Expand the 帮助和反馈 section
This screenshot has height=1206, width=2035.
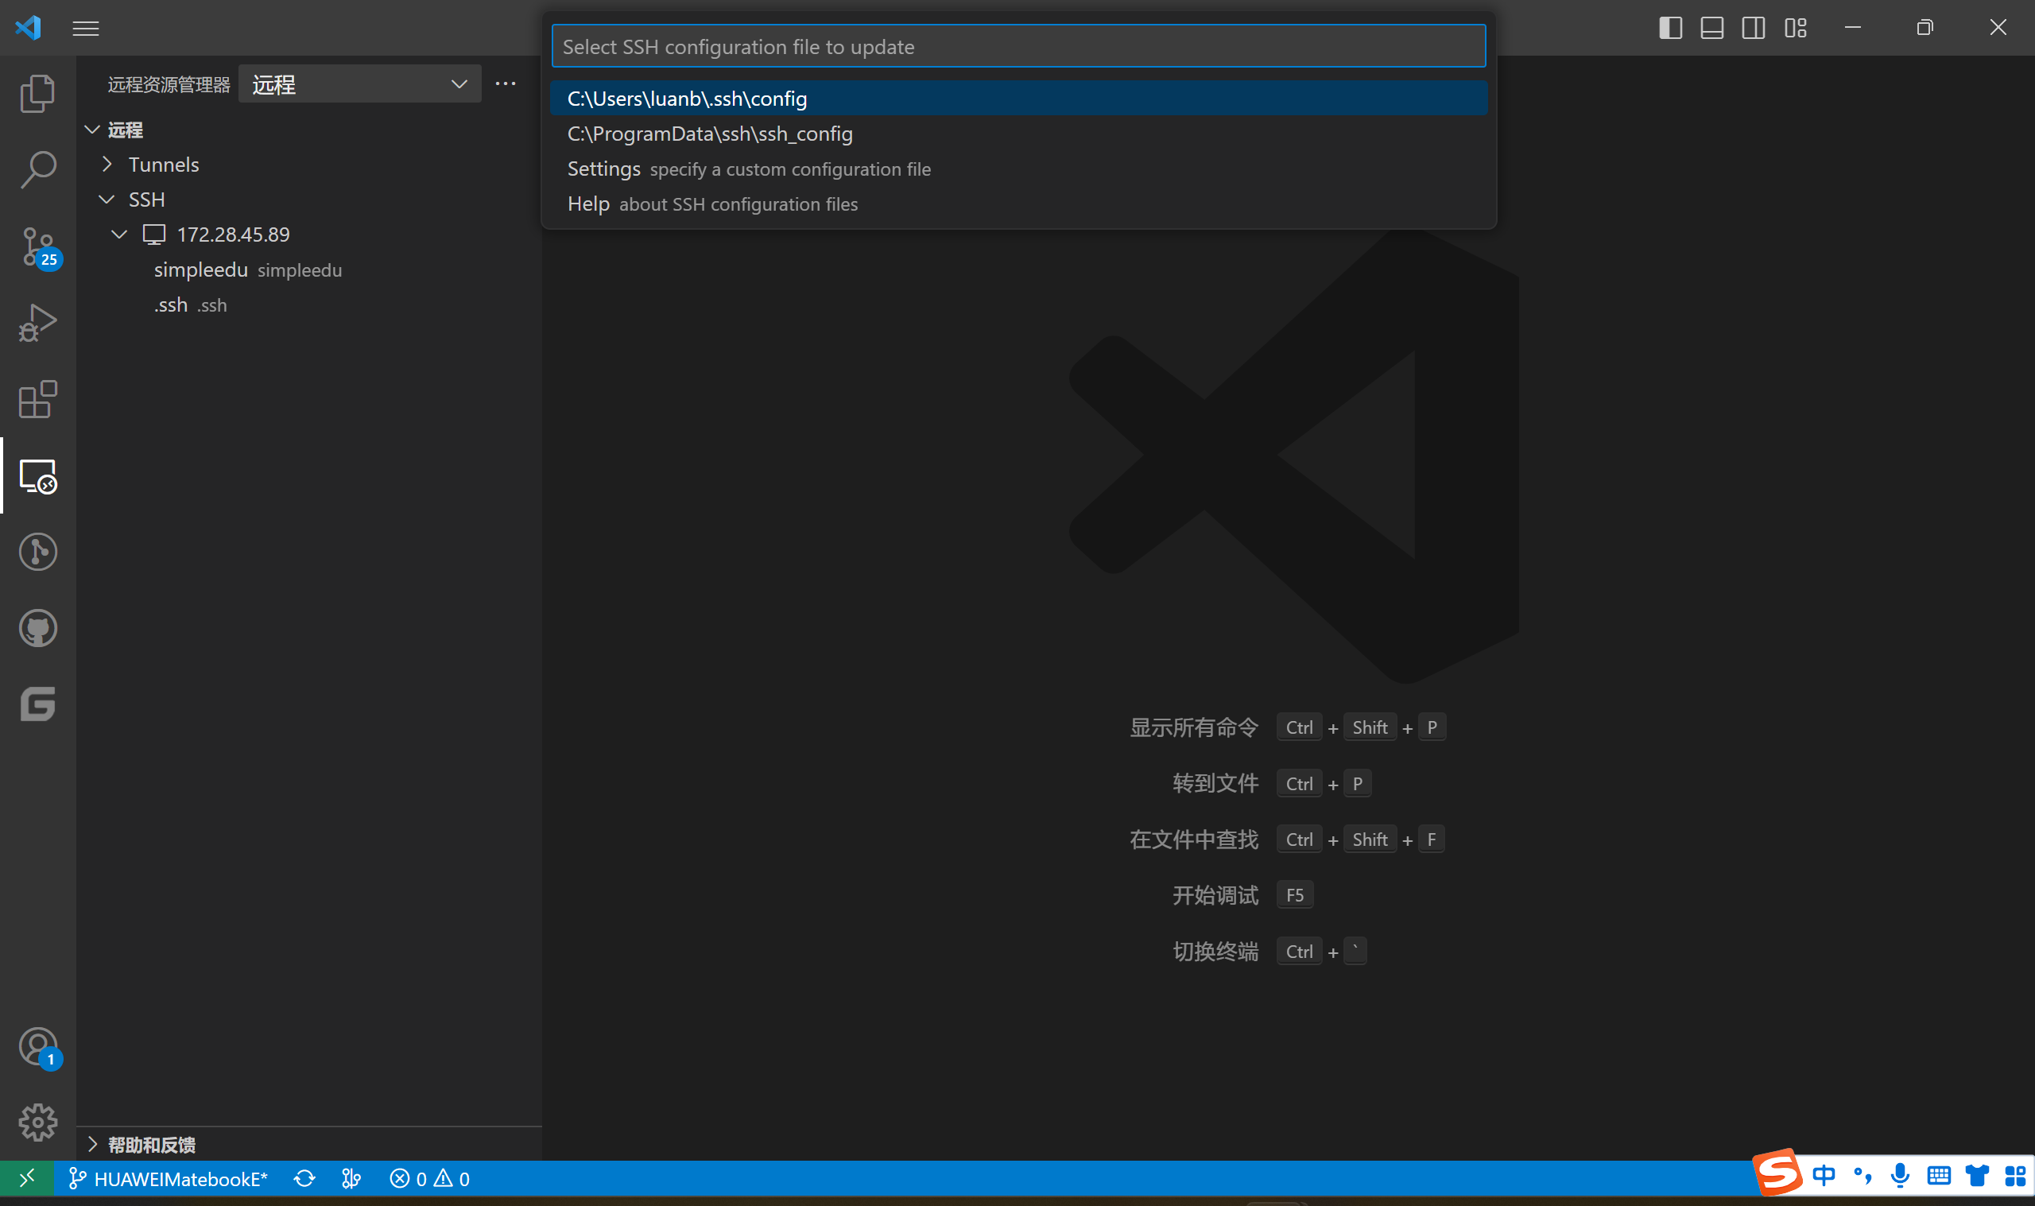click(x=308, y=1145)
